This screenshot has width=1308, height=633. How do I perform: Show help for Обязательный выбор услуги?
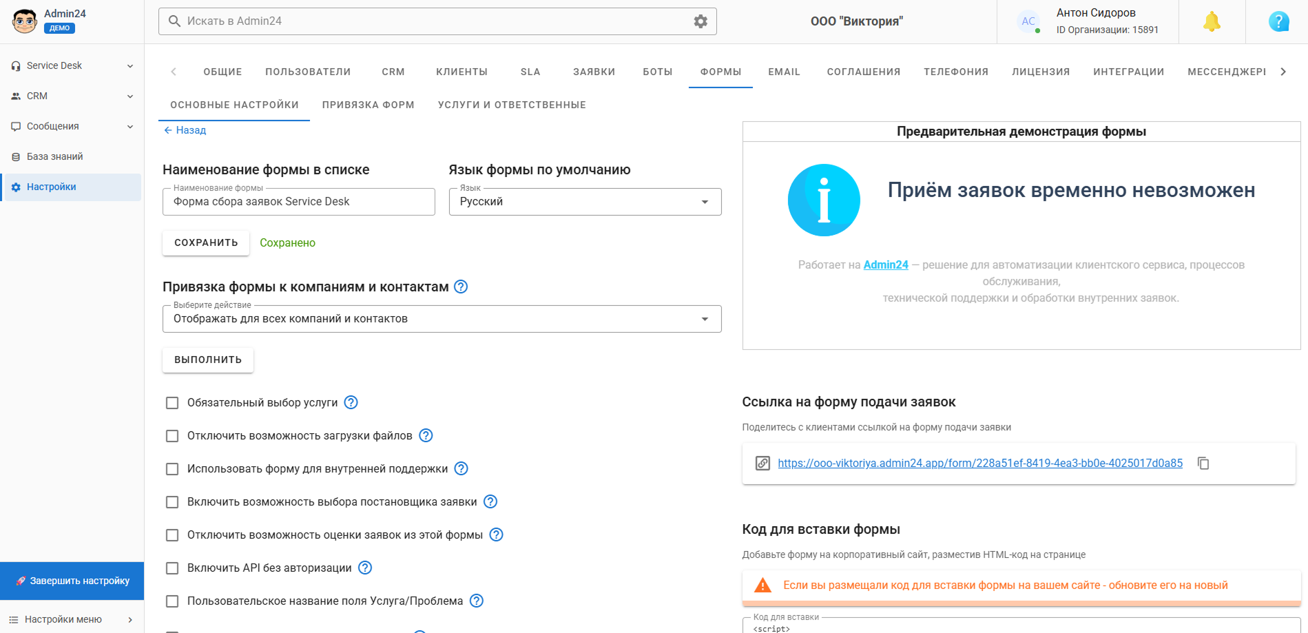coord(351,402)
